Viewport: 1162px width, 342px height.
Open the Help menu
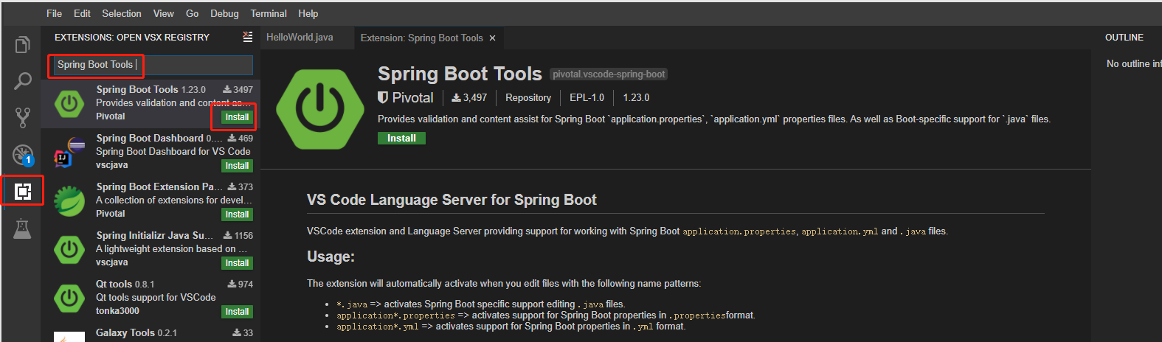click(x=308, y=13)
